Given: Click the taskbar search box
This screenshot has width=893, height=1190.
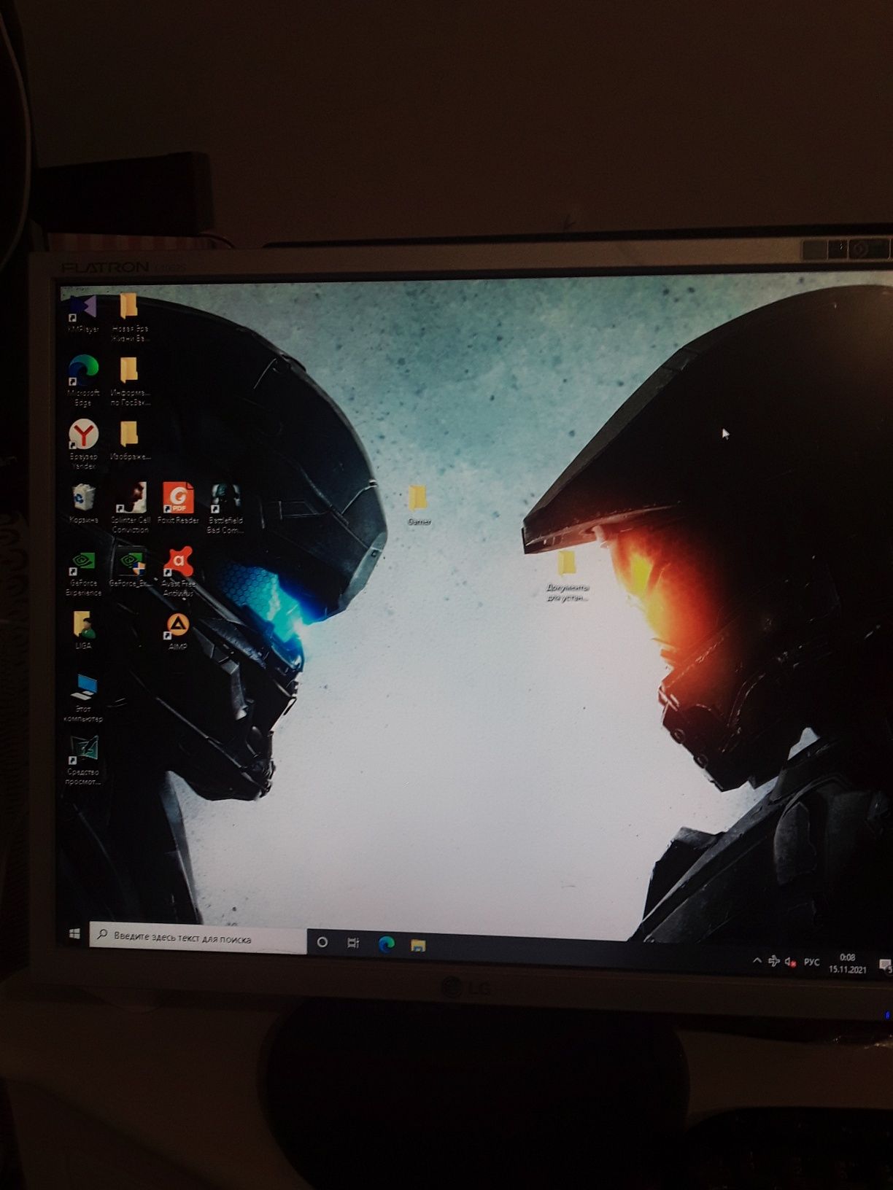Looking at the screenshot, I should [x=197, y=938].
